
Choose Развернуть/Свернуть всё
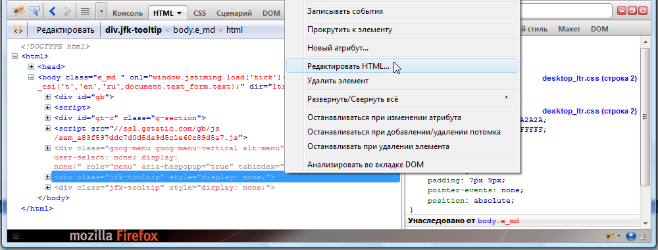point(403,99)
